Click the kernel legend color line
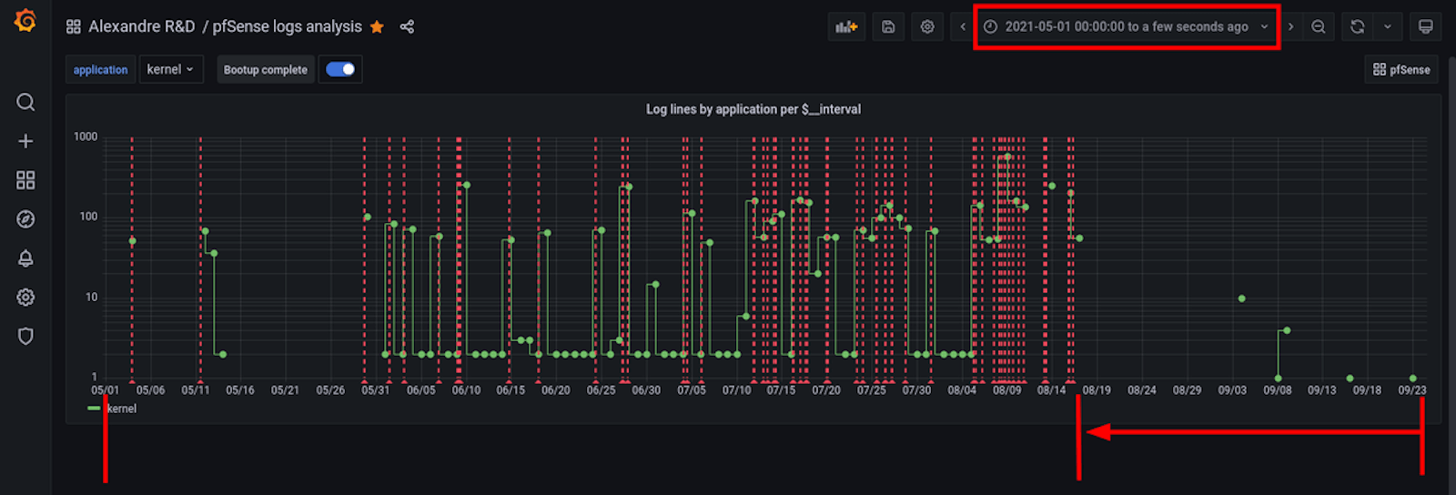1456x495 pixels. coord(94,409)
